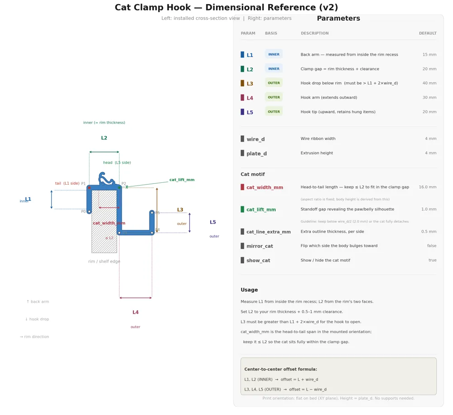Click the title 'Cat Clamp Hook — Dimensional Reference (v2)'
This screenshot has height=415, width=453.
pyautogui.click(x=226, y=7)
